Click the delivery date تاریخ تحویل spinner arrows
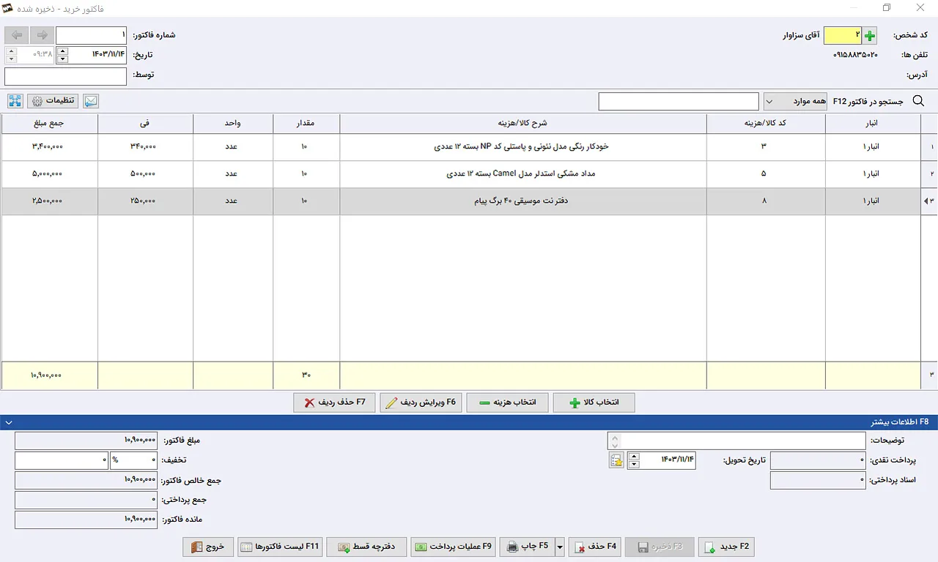The image size is (938, 562). 634,460
